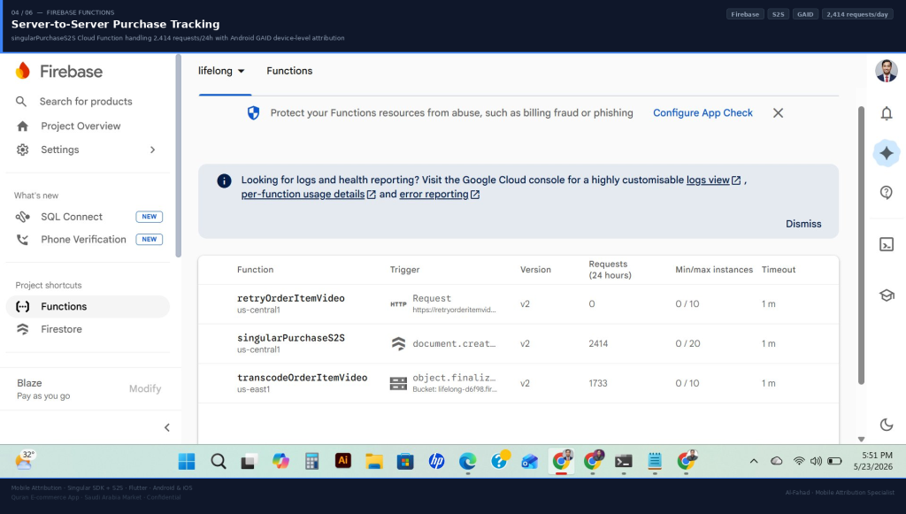Click the Settings gear icon
Viewport: 906px width, 514px height.
pos(22,150)
